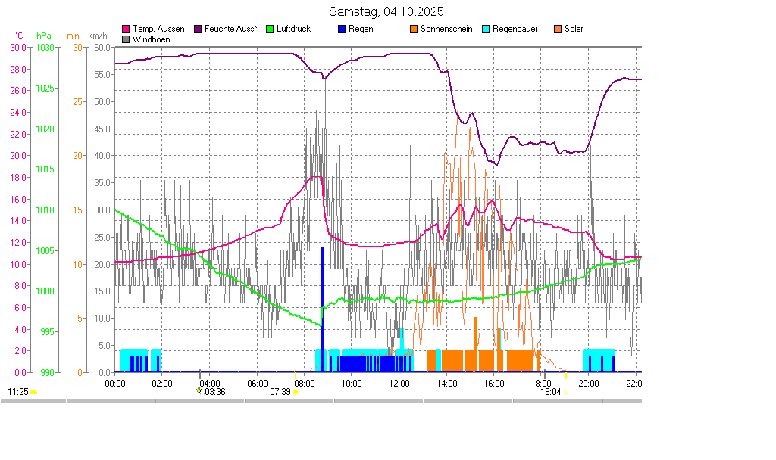Click the blue Regen legend square

point(341,29)
